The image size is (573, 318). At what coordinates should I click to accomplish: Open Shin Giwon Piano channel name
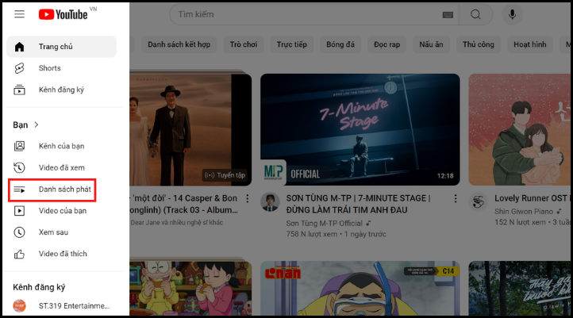(524, 212)
